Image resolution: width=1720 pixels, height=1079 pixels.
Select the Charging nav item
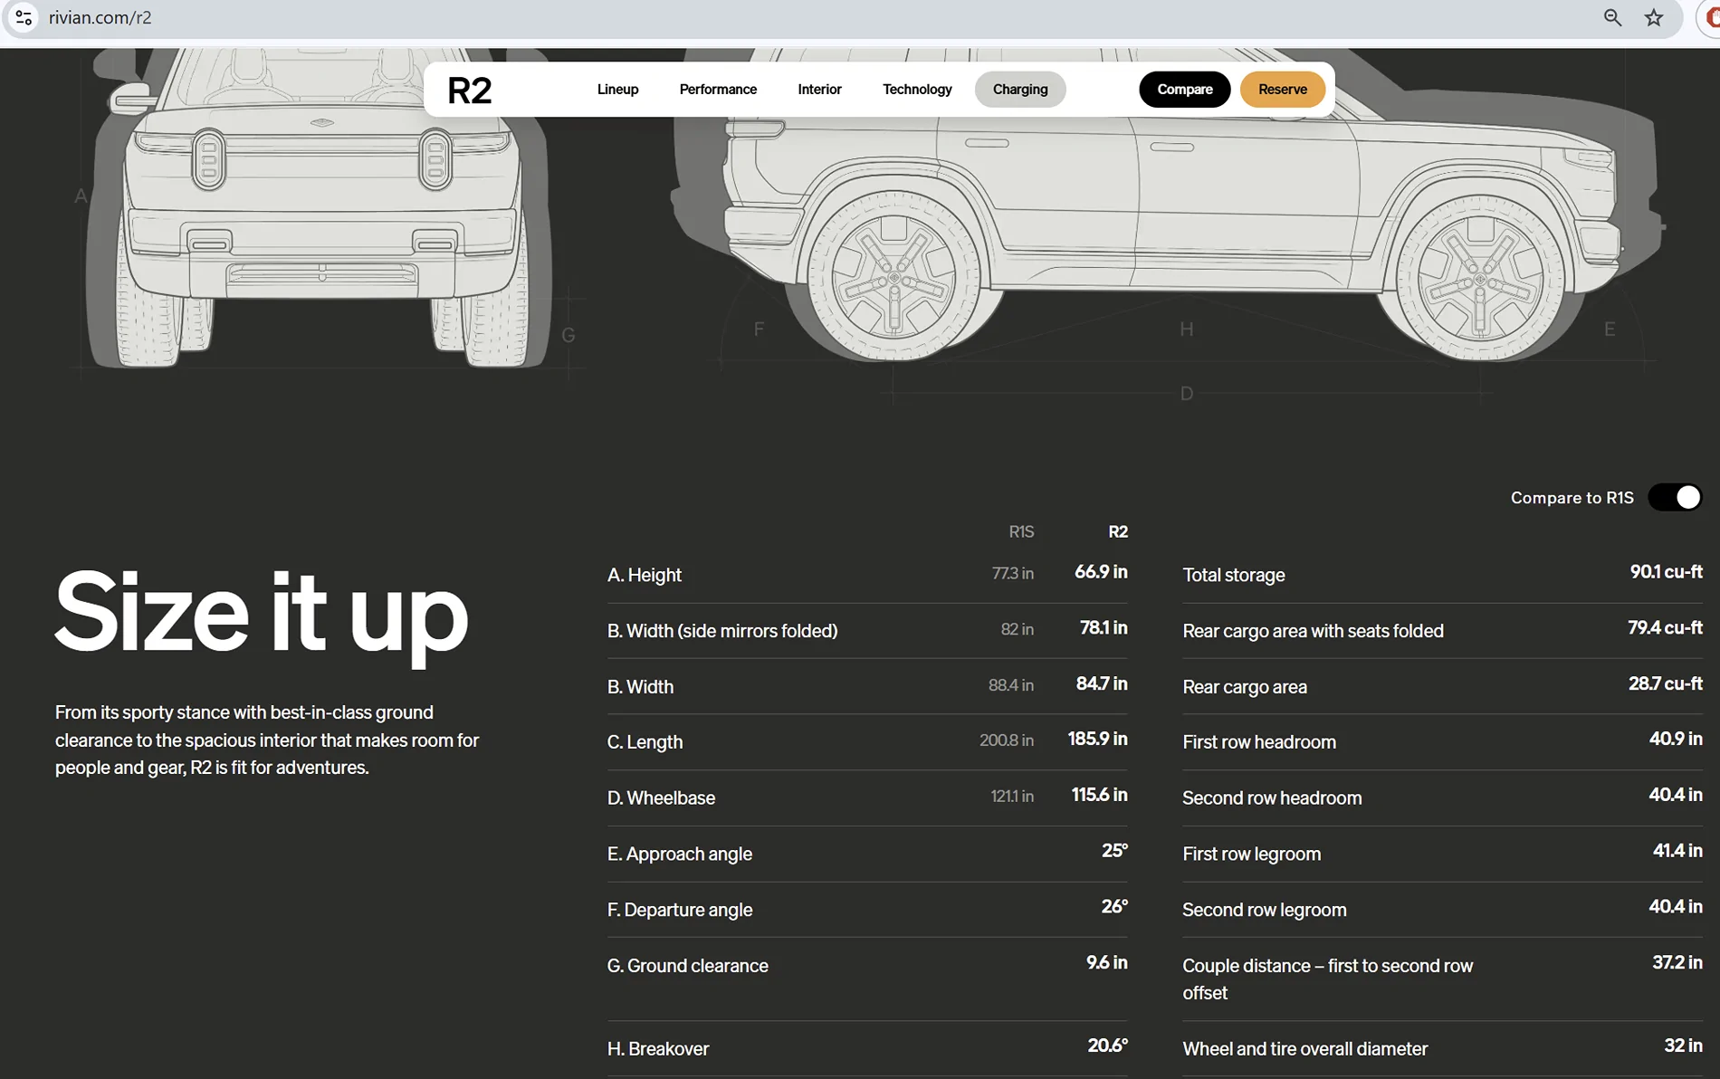1020,89
